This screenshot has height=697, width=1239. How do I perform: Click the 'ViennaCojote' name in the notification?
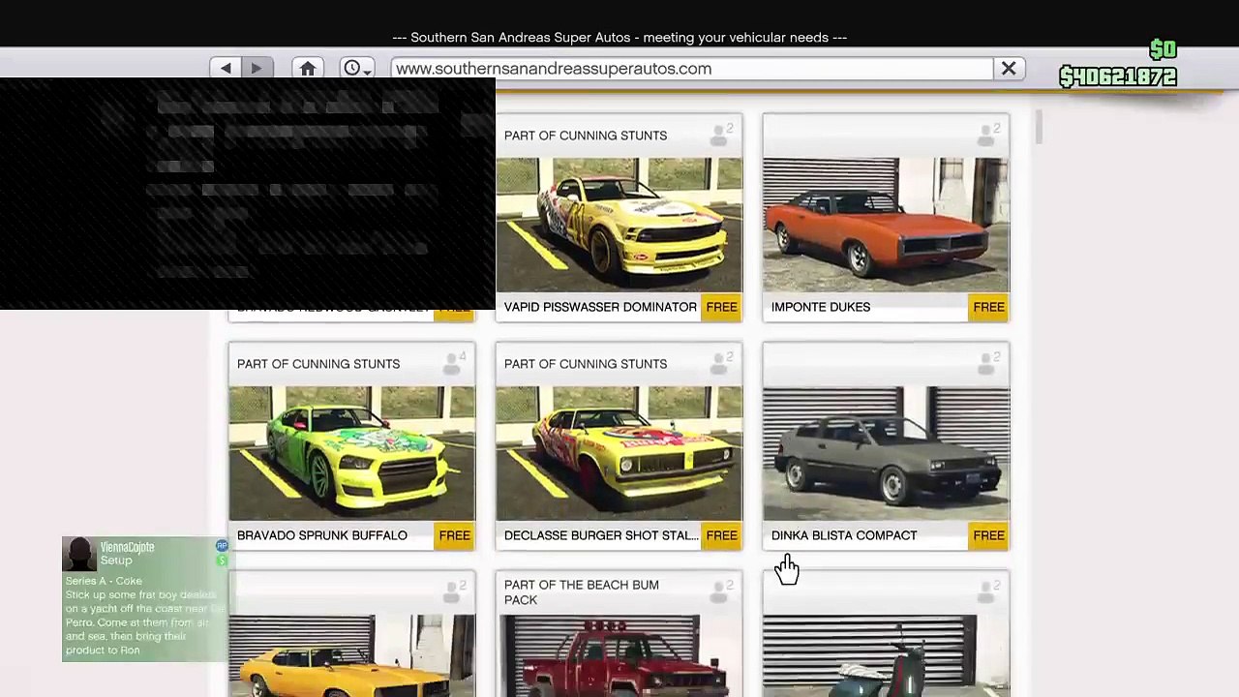click(128, 547)
